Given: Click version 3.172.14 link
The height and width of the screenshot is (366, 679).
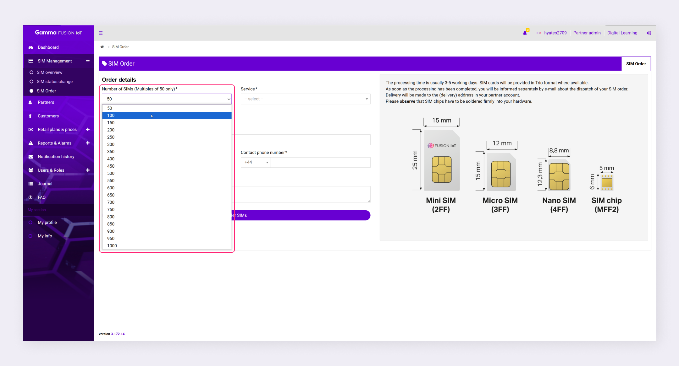Looking at the screenshot, I should 118,334.
